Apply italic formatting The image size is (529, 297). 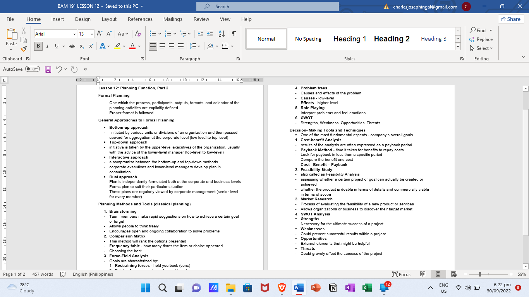47,46
